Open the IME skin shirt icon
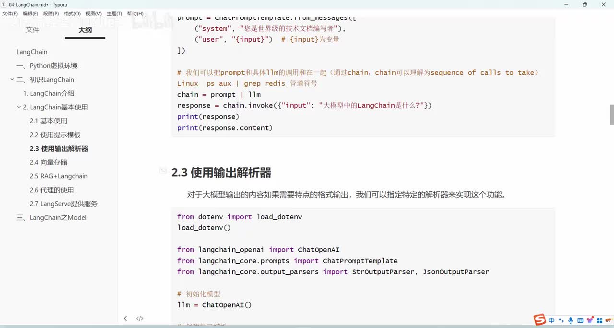This screenshot has height=328, width=614. pos(590,320)
